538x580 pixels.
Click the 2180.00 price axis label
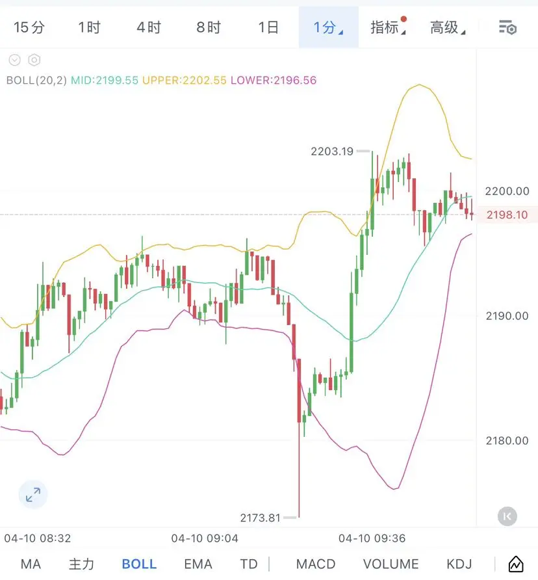tap(507, 441)
